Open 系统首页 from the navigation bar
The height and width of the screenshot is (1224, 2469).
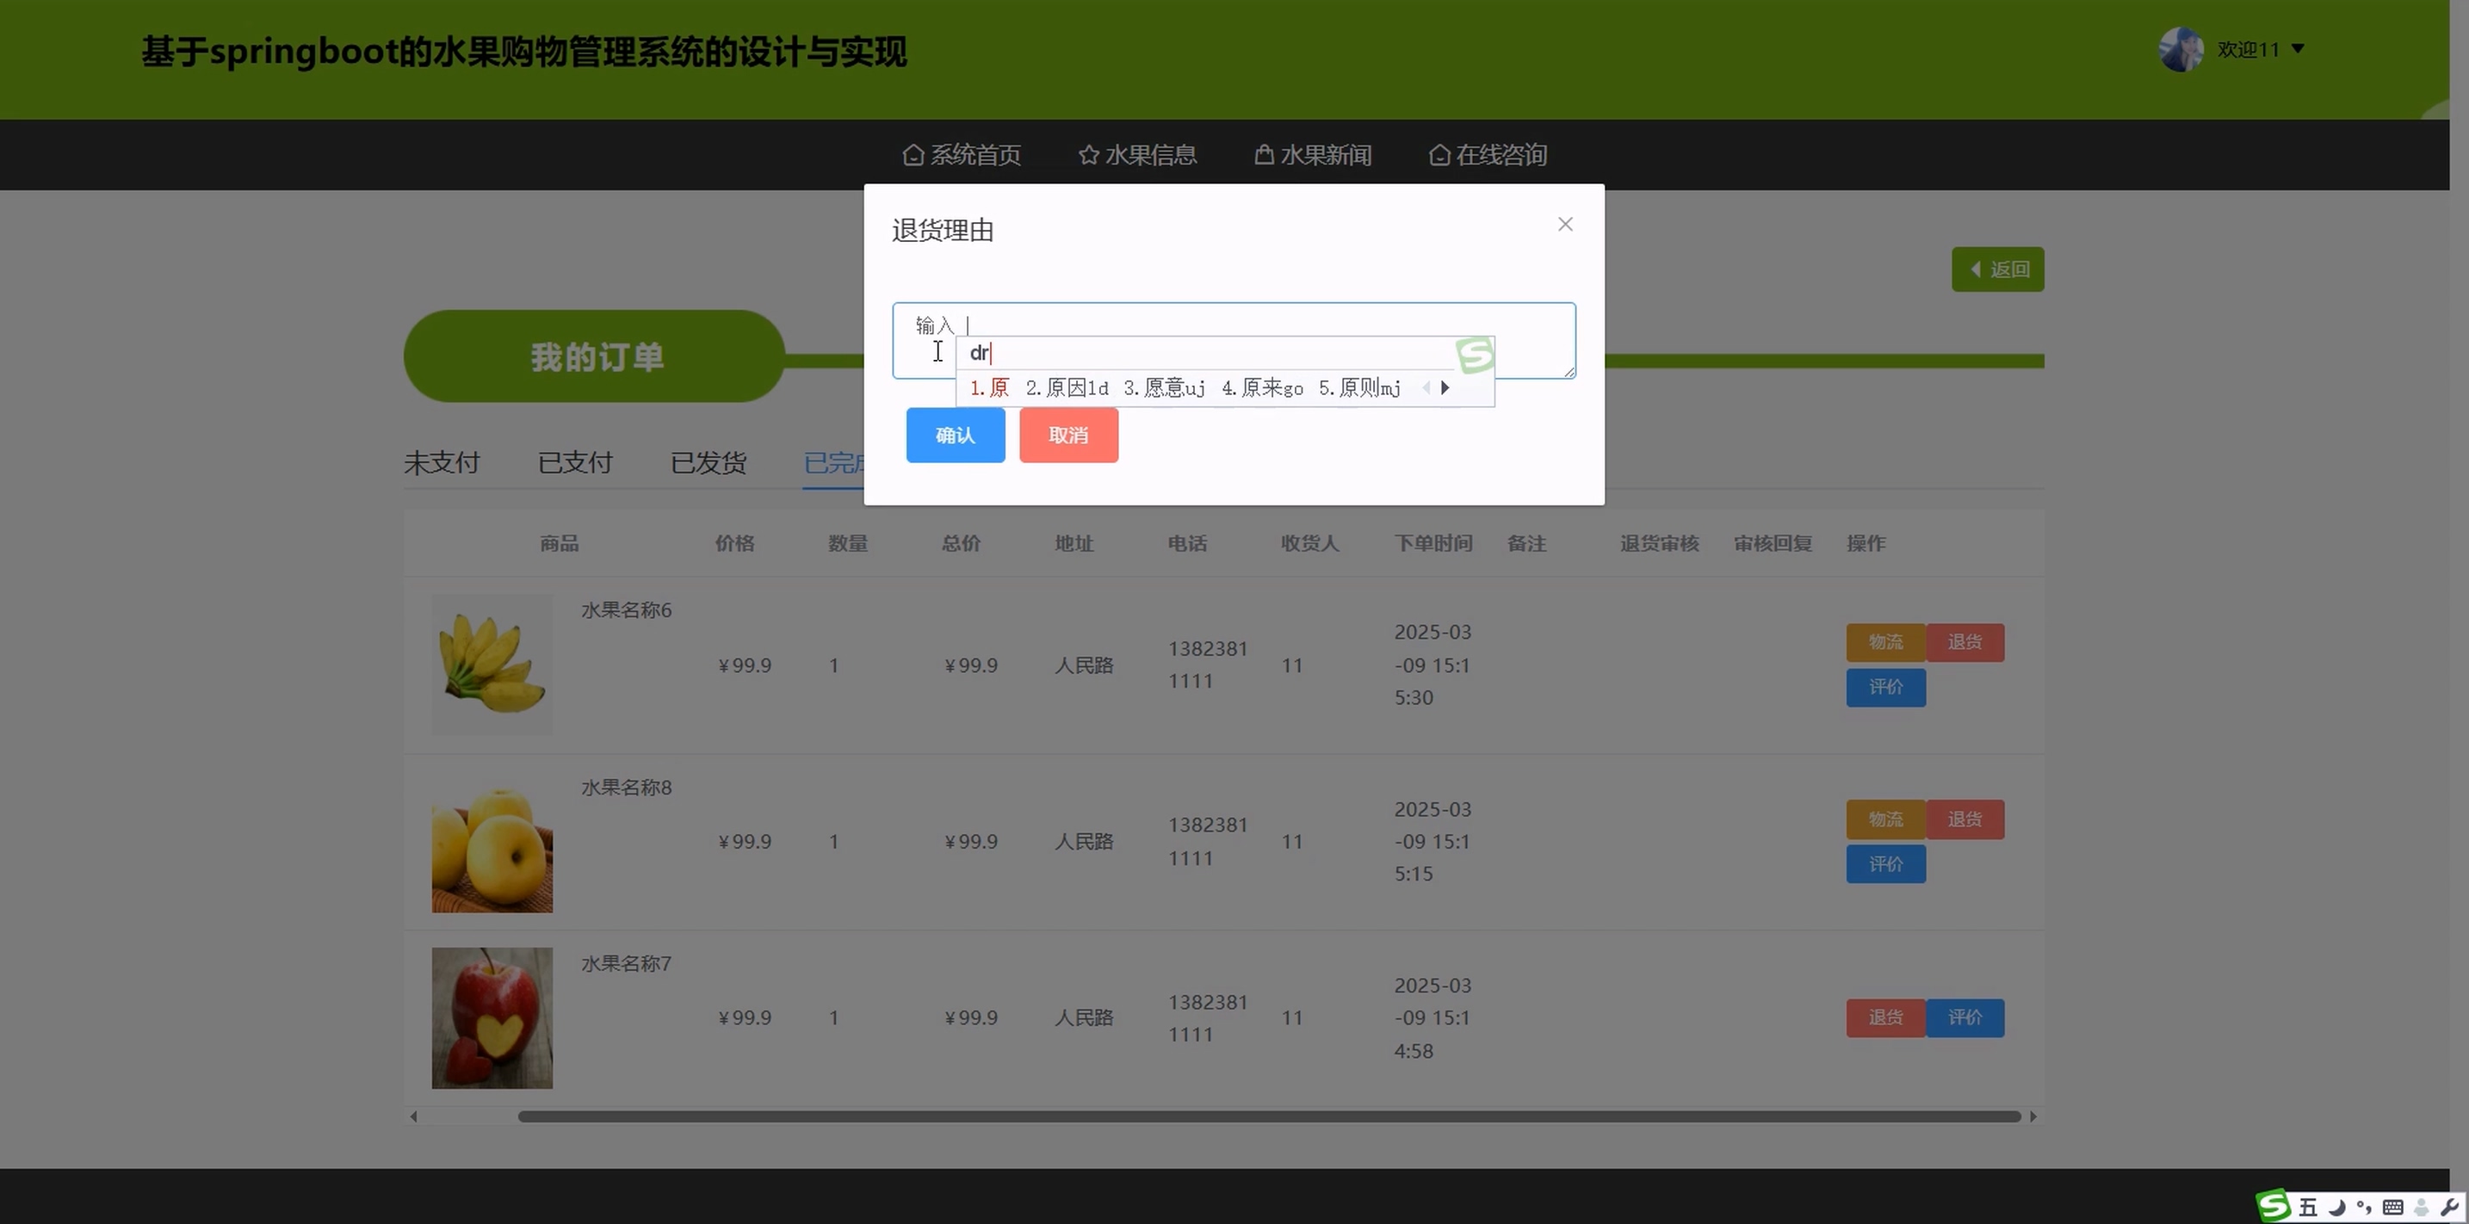(x=962, y=154)
